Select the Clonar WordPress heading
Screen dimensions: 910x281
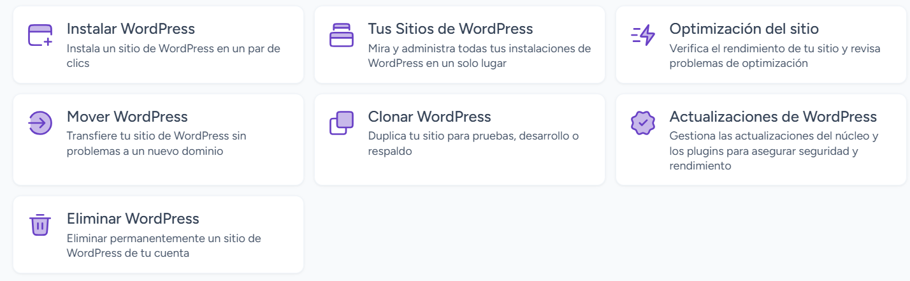click(x=430, y=117)
